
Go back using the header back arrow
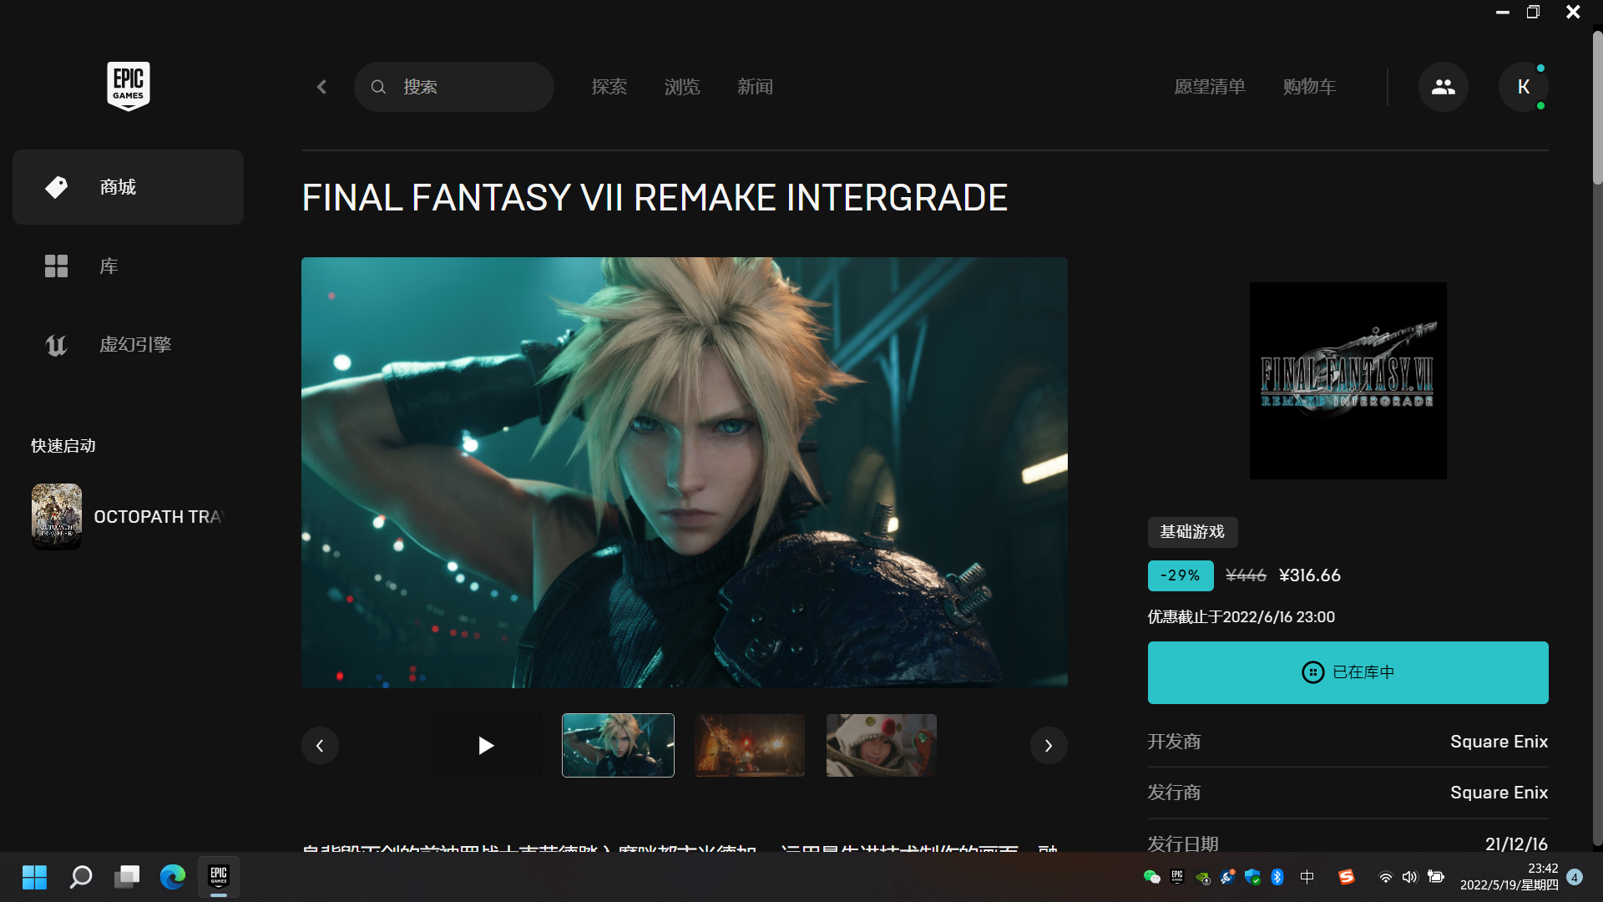point(321,87)
